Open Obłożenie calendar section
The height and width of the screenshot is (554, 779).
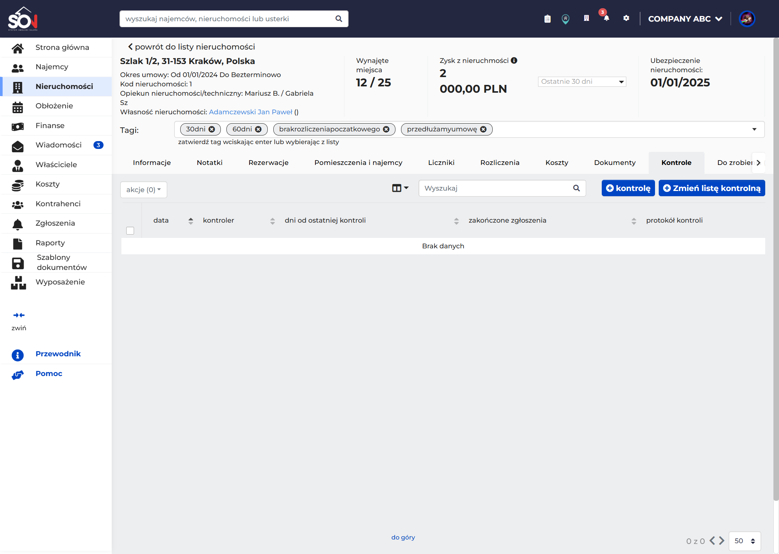click(x=56, y=106)
